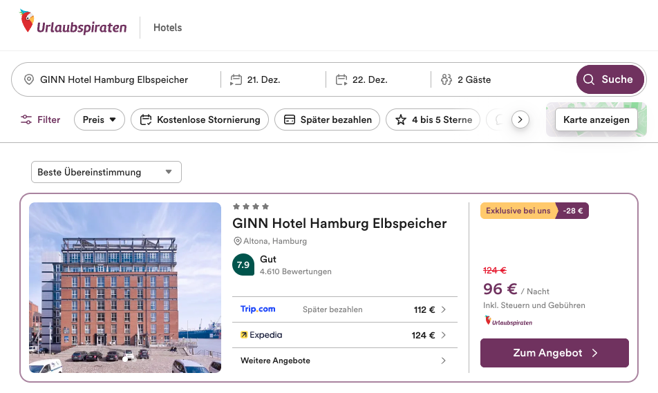Click the Trip.com logo in offers
The width and height of the screenshot is (658, 393).
point(258,309)
